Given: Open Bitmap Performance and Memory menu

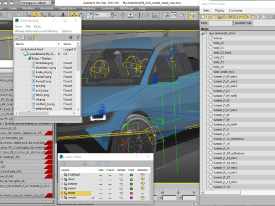Looking at the screenshot, I should point(37,31).
